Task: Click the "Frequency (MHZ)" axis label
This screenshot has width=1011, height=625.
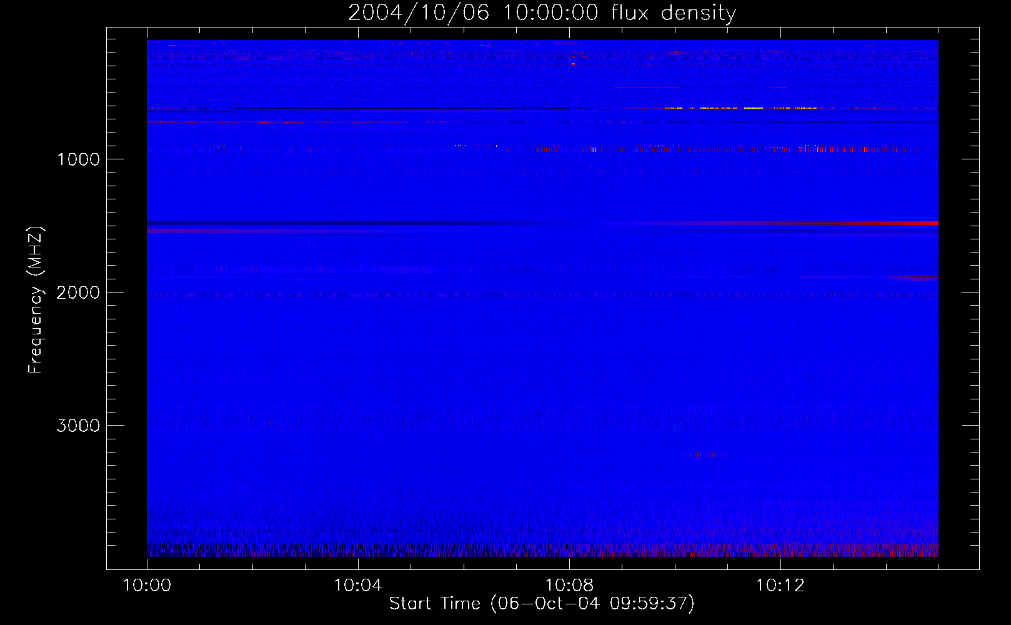Action: (36, 300)
